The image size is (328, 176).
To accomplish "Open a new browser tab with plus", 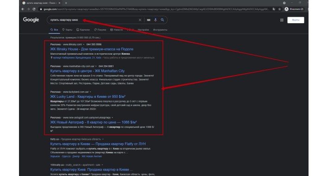I will 66,3.
